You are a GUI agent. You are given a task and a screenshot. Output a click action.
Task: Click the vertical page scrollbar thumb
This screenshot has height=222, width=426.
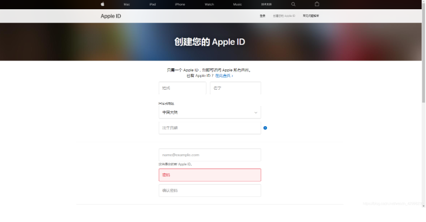[x=423, y=53]
